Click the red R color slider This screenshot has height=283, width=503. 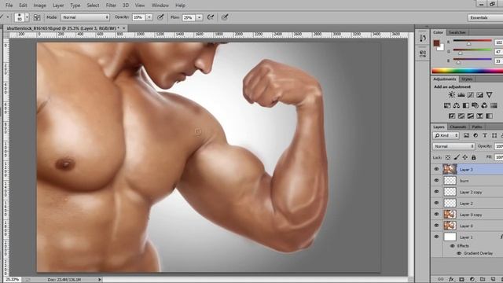472,42
